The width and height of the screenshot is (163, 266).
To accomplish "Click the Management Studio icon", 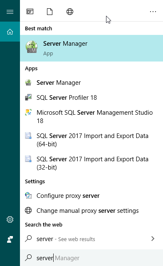I will click(x=28, y=112).
